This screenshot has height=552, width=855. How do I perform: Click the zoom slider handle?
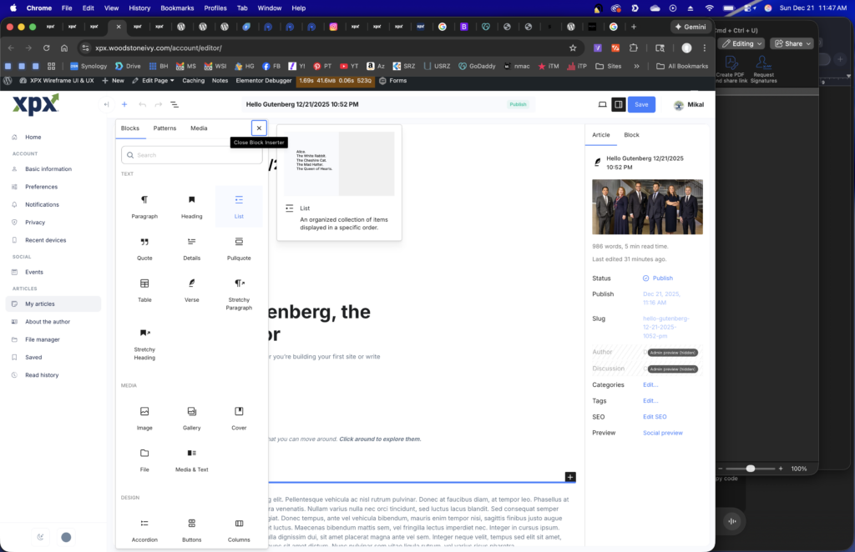coord(751,469)
